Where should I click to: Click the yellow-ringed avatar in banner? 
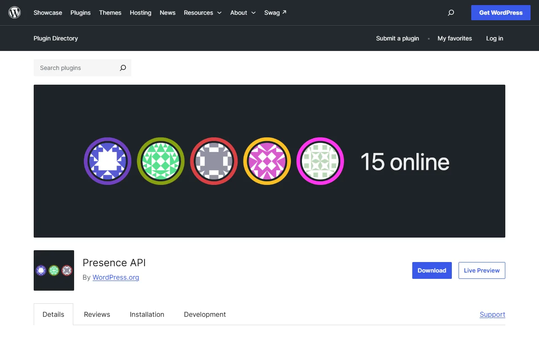pos(267,161)
